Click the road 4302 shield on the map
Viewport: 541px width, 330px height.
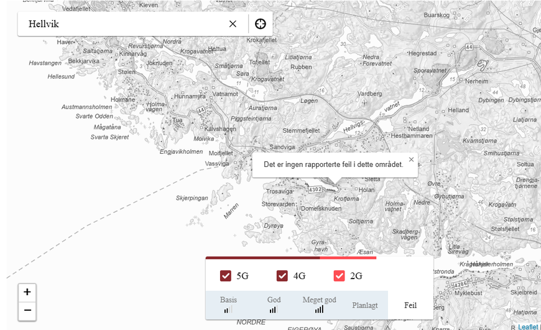[315, 189]
